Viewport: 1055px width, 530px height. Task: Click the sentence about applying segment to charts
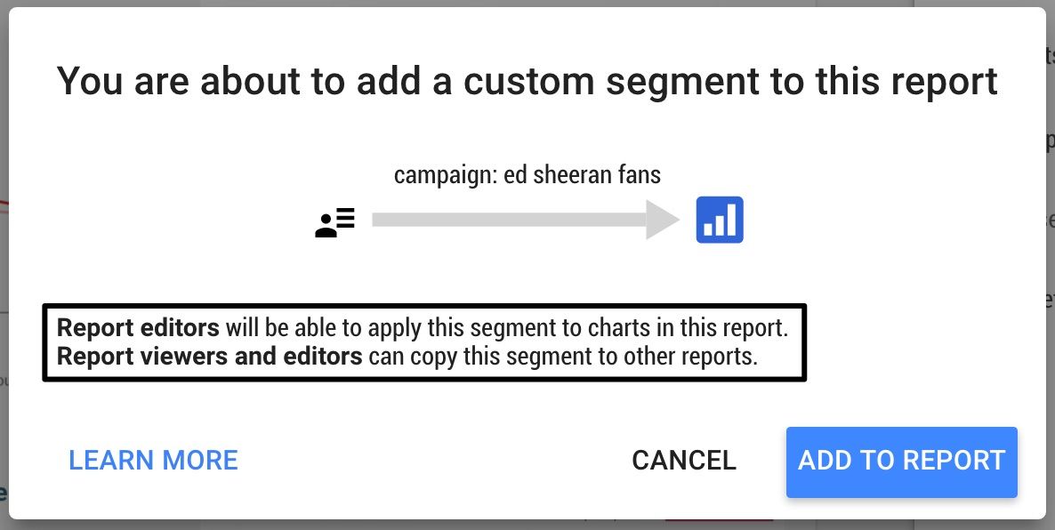423,328
